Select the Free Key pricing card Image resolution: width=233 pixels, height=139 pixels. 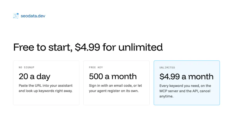coord(116,83)
